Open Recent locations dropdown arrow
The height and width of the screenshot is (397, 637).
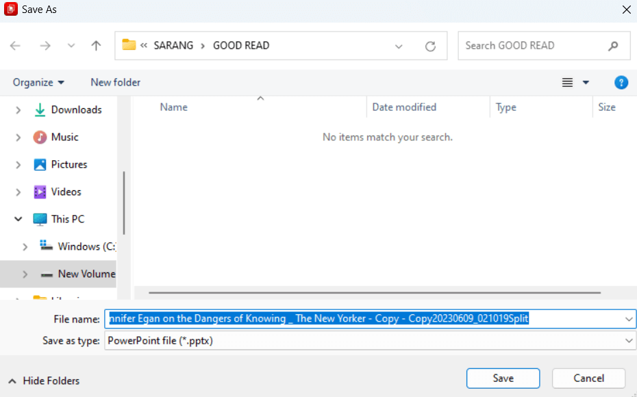point(71,46)
